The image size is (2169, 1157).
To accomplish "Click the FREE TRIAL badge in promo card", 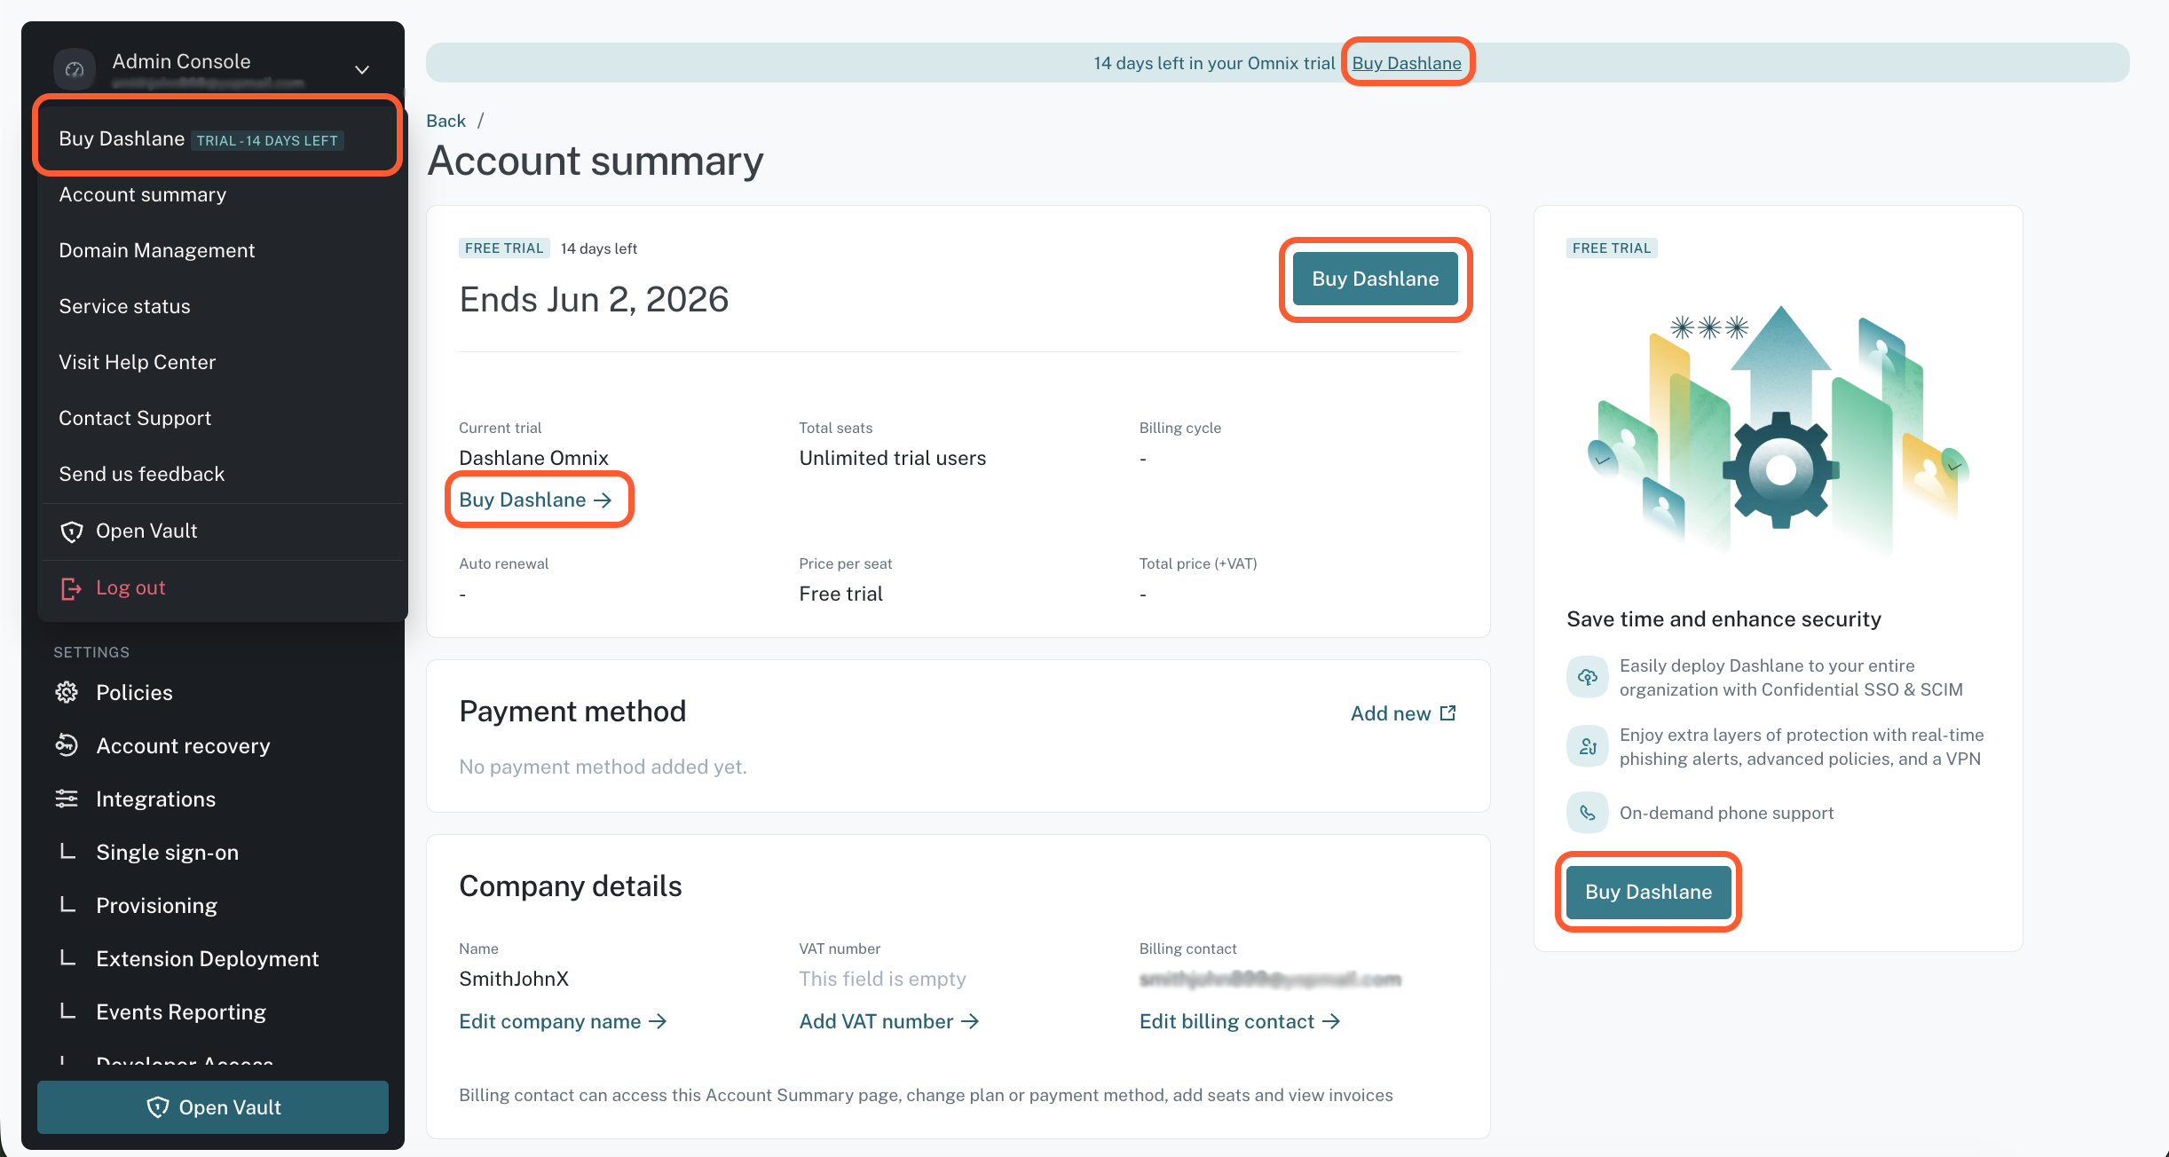I will 1612,248.
